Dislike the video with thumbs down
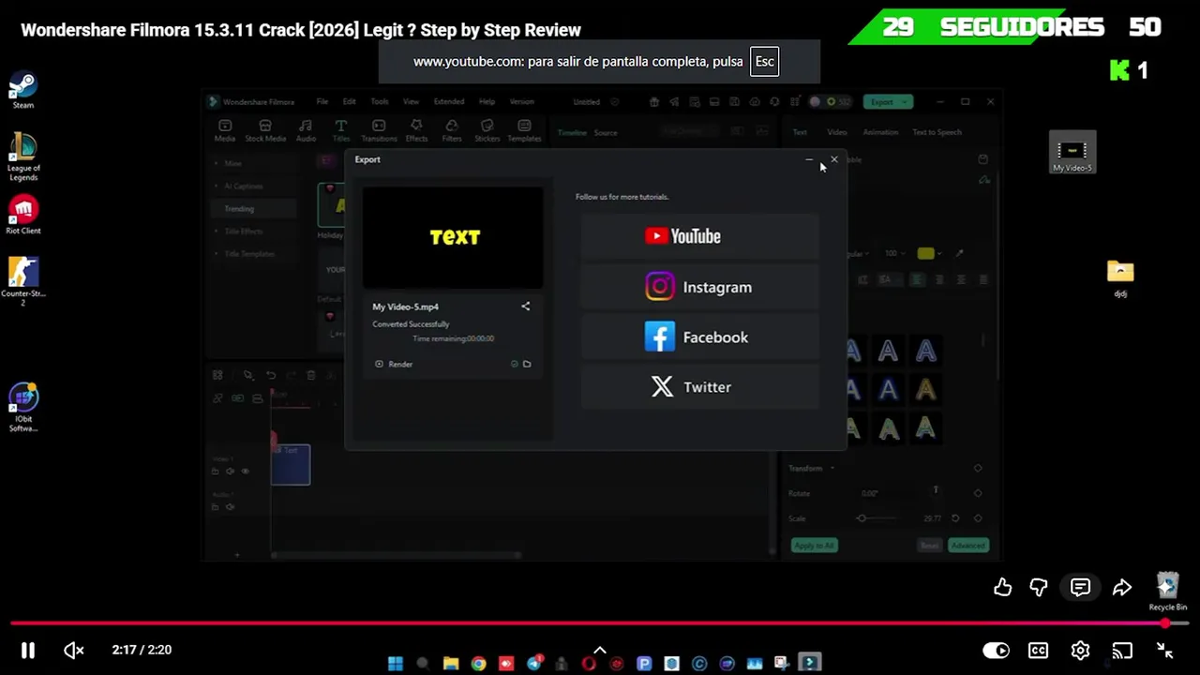The image size is (1200, 675). (1039, 588)
